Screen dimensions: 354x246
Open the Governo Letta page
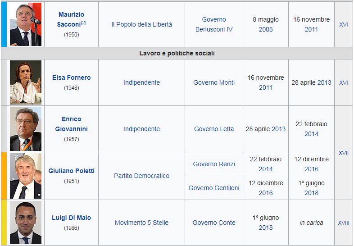point(214,129)
